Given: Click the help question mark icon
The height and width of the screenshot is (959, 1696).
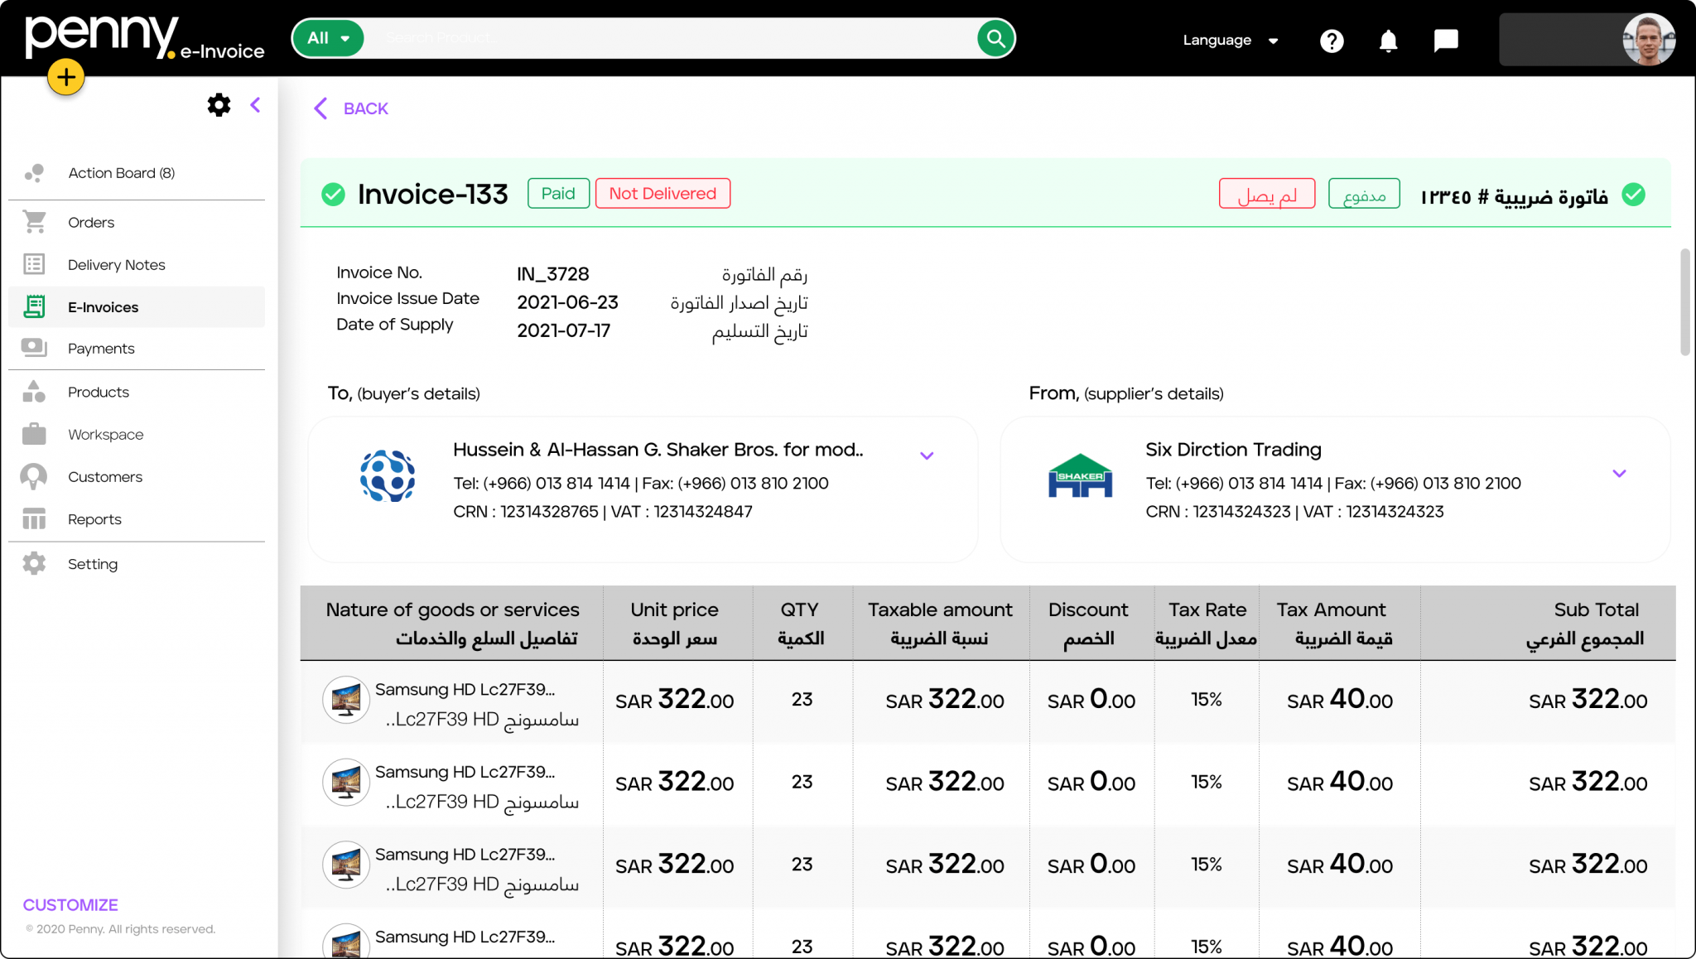Looking at the screenshot, I should (x=1331, y=41).
